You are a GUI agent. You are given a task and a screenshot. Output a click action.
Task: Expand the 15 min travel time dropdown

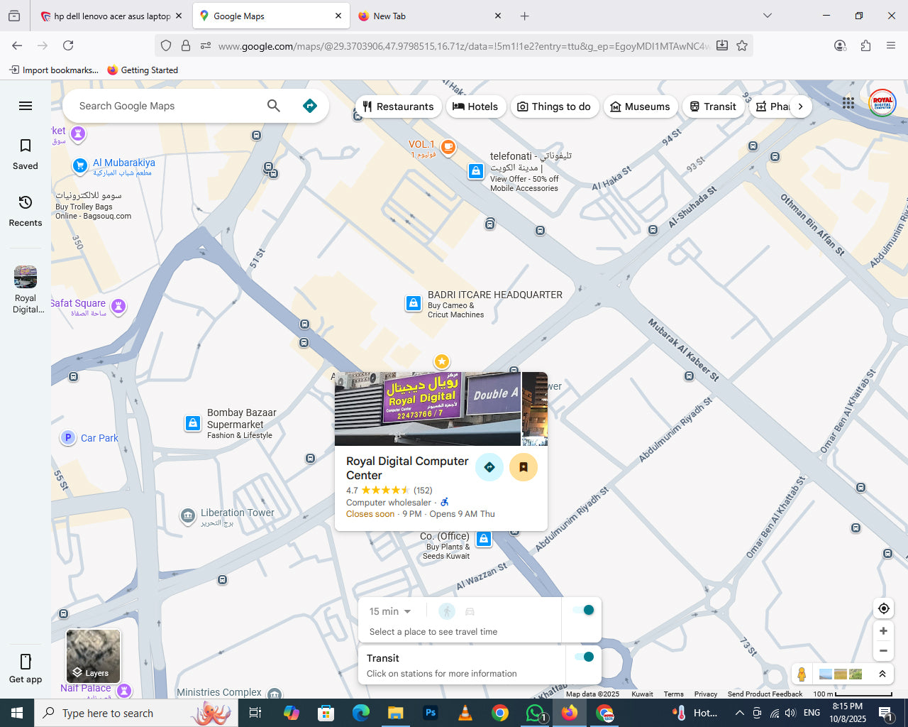click(x=390, y=611)
